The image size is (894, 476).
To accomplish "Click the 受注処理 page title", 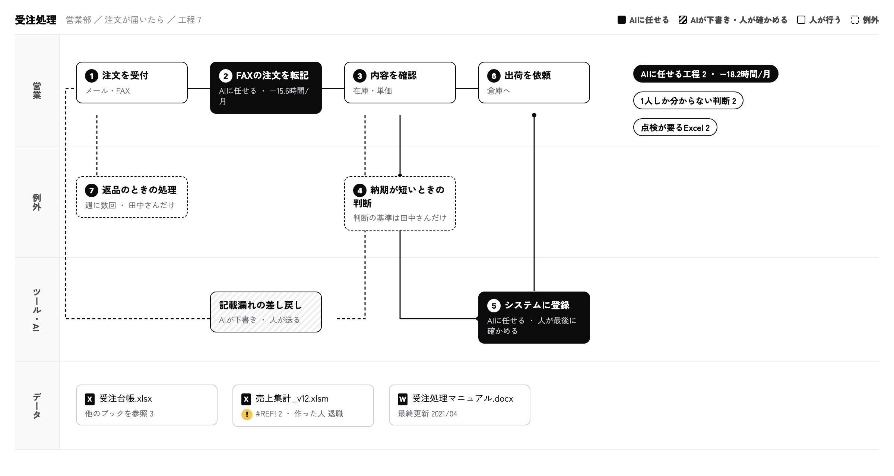I will [36, 20].
